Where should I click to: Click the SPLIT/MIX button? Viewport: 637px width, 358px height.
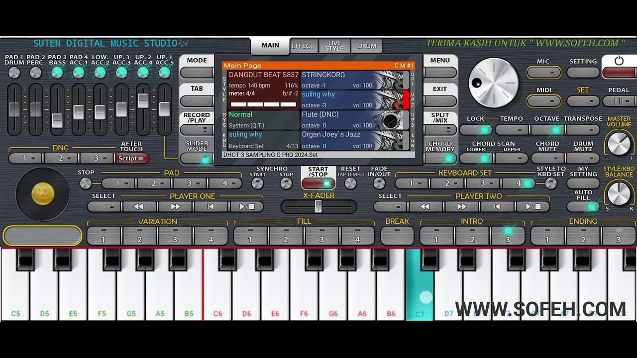440,130
